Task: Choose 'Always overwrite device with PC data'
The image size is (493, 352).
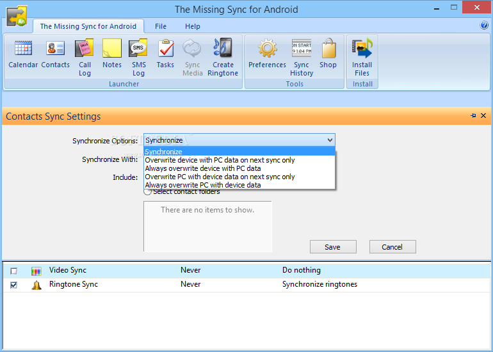Action: coord(239,168)
